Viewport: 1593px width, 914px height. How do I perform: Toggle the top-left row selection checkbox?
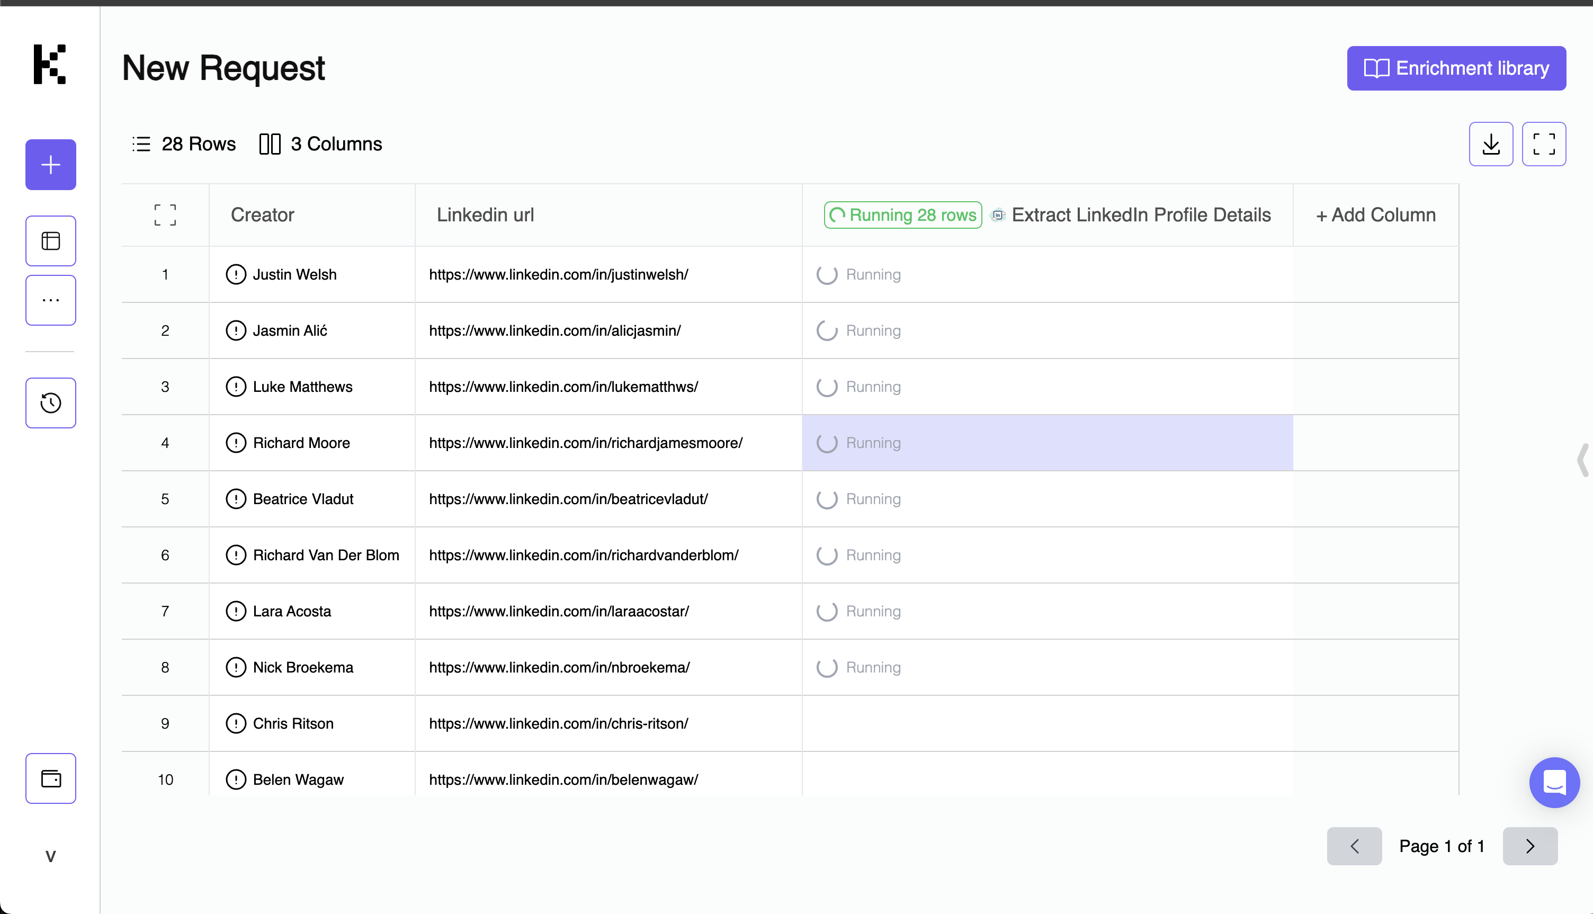[164, 214]
